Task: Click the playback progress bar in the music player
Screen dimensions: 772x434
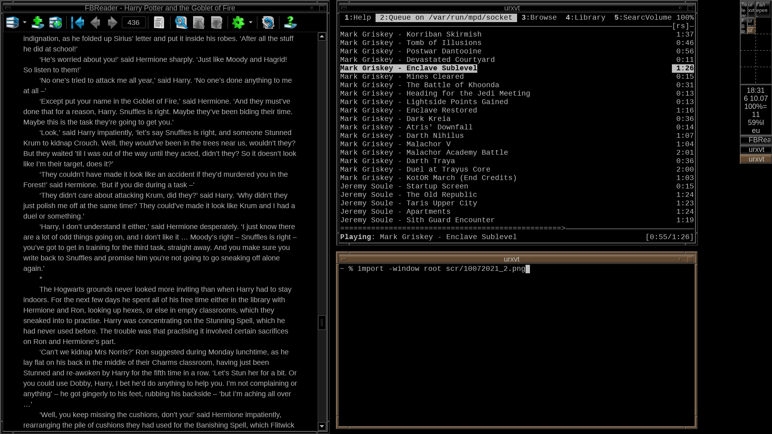Action: click(x=517, y=228)
